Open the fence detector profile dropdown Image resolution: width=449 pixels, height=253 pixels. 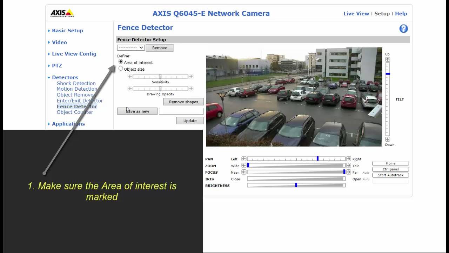131,47
